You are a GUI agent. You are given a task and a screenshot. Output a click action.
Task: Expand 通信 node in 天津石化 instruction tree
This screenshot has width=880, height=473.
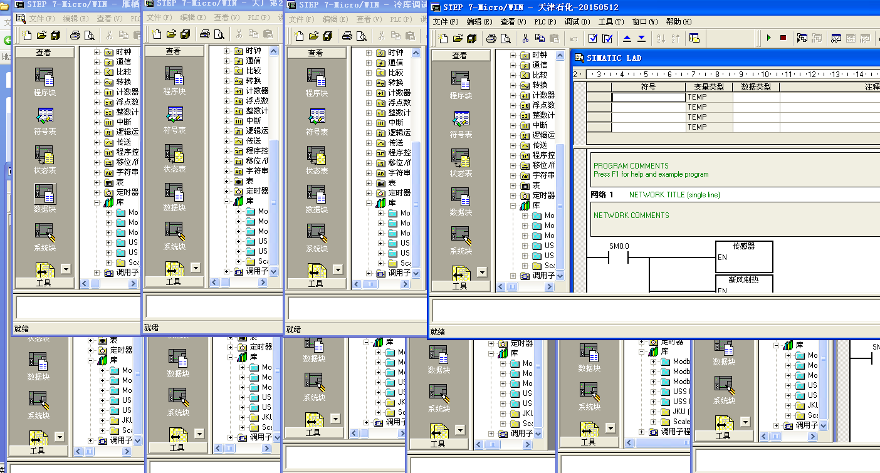coord(513,65)
